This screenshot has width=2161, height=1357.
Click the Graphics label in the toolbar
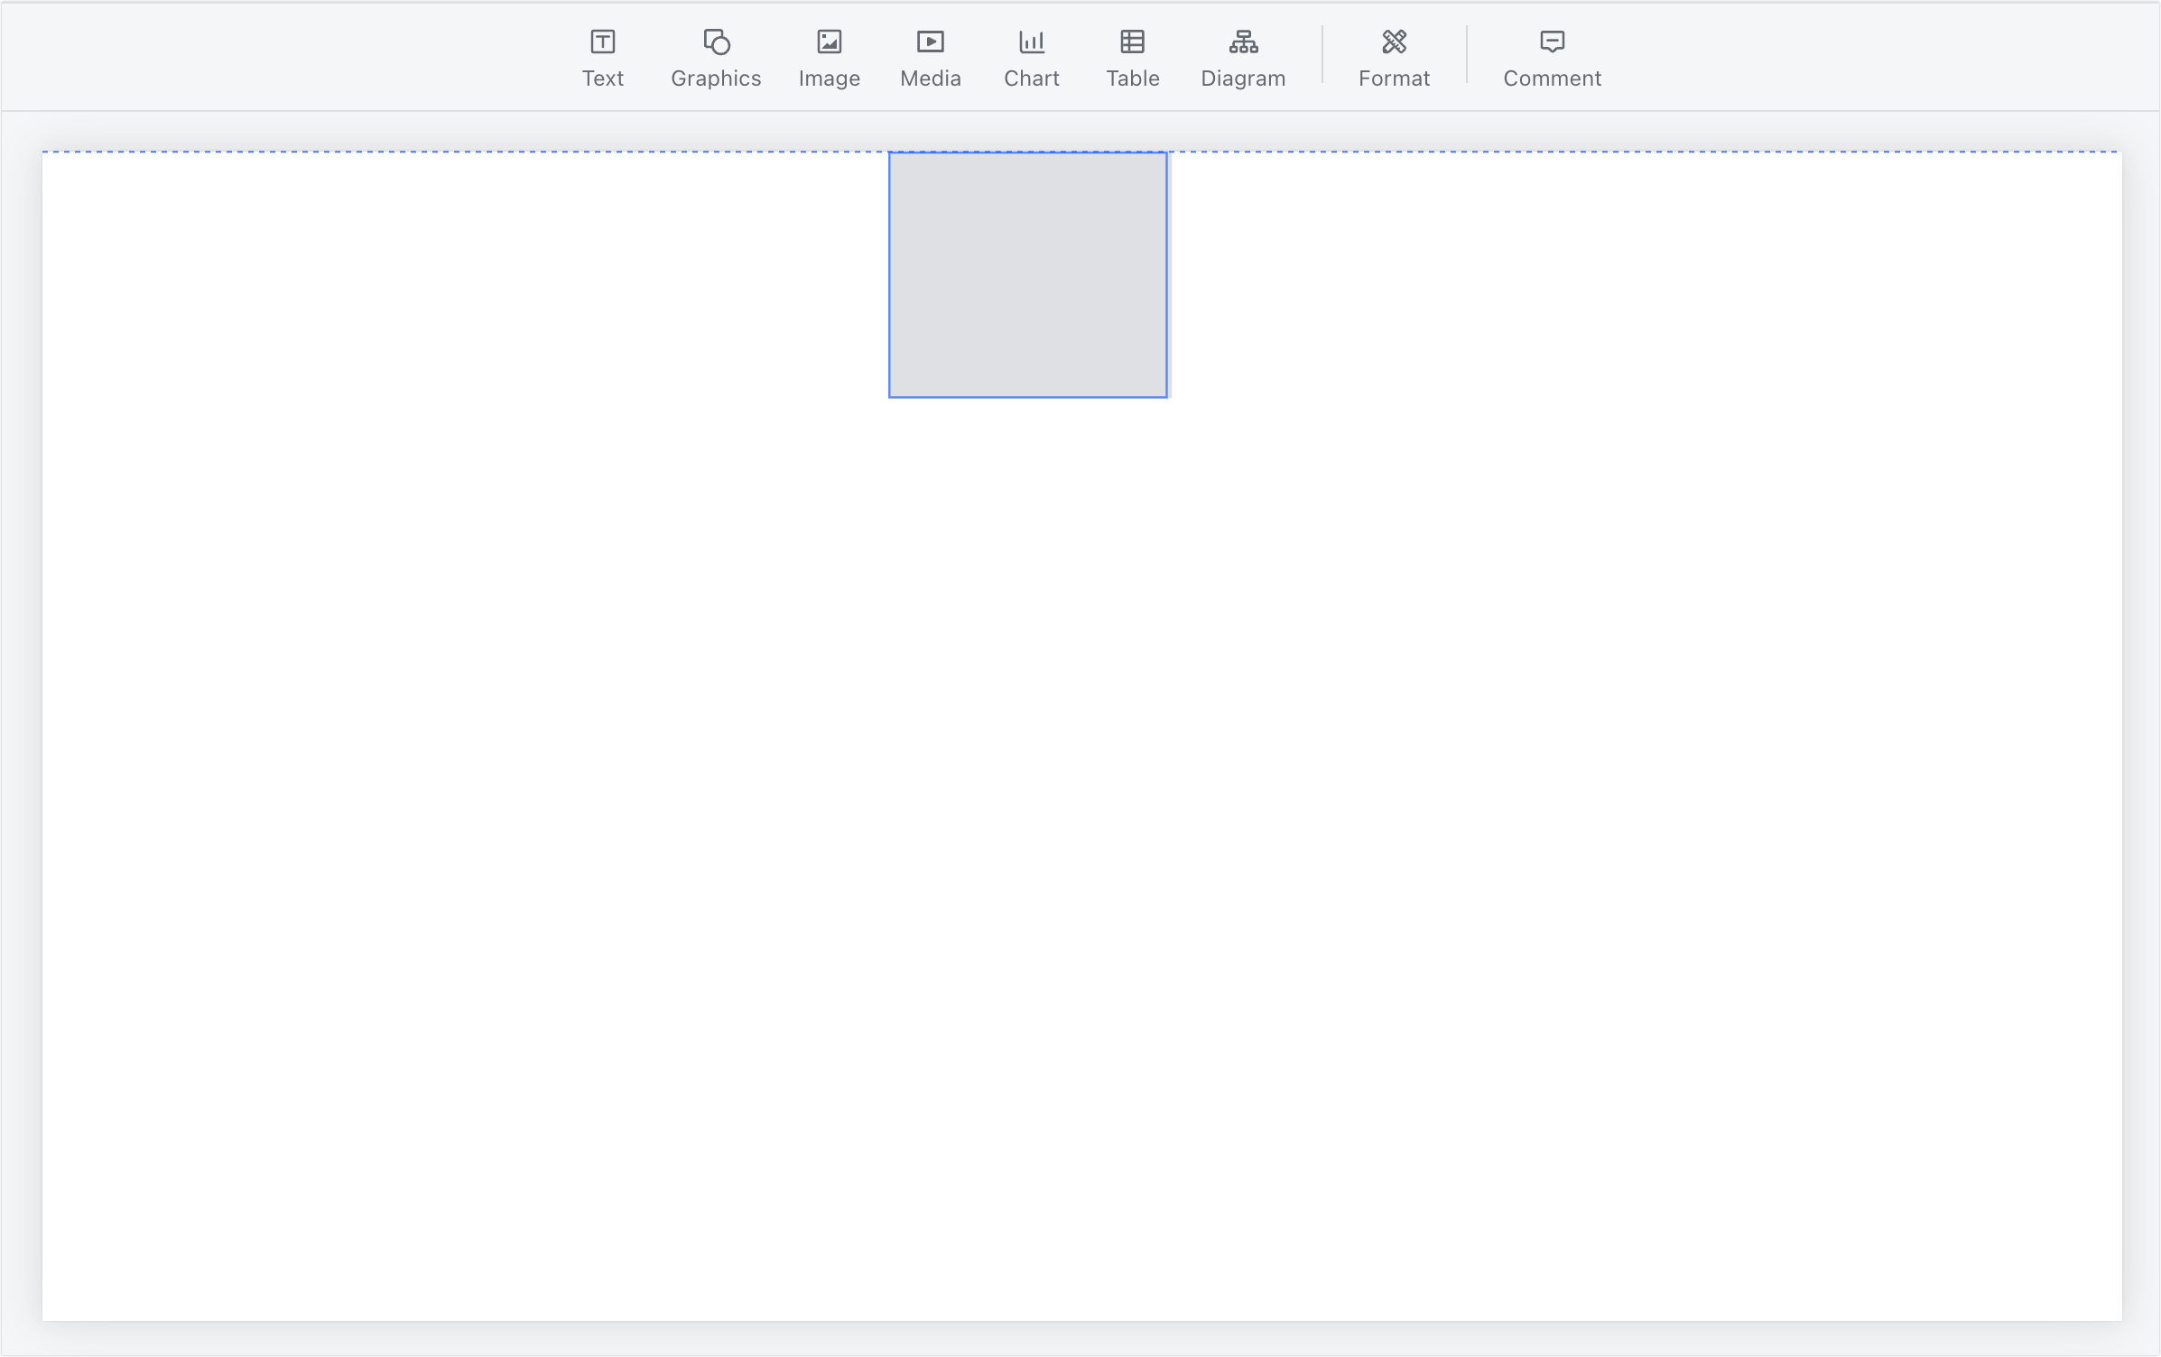[714, 78]
